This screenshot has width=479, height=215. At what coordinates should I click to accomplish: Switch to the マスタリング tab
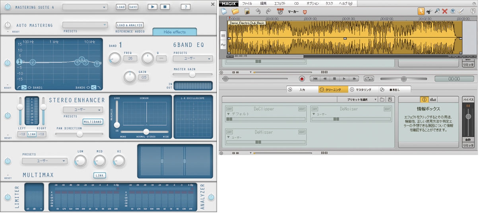click(x=363, y=90)
